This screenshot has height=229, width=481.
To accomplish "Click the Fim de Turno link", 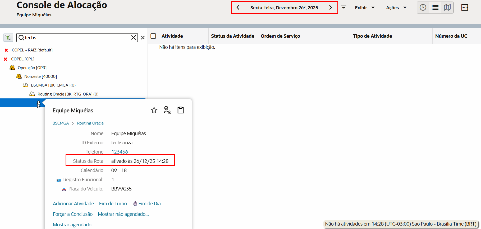I will [113, 204].
